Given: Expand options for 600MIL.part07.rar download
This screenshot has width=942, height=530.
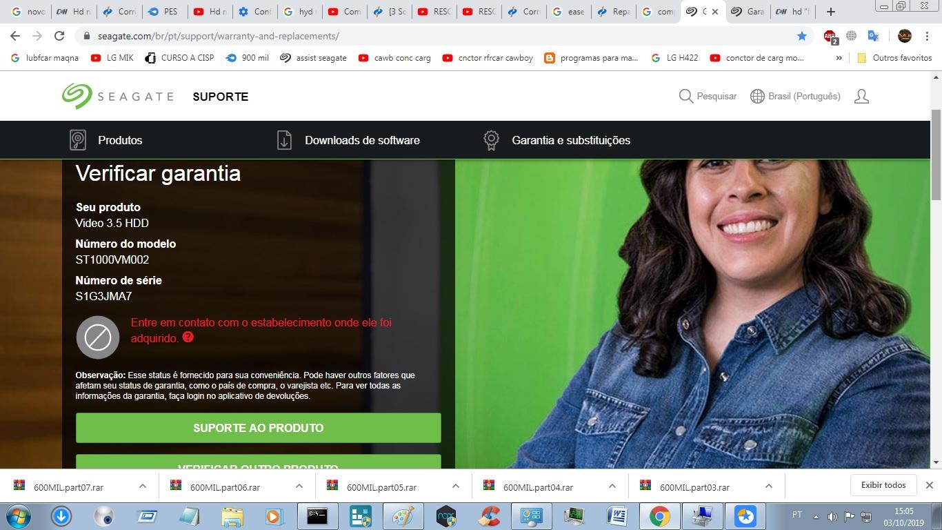Looking at the screenshot, I should [x=143, y=486].
